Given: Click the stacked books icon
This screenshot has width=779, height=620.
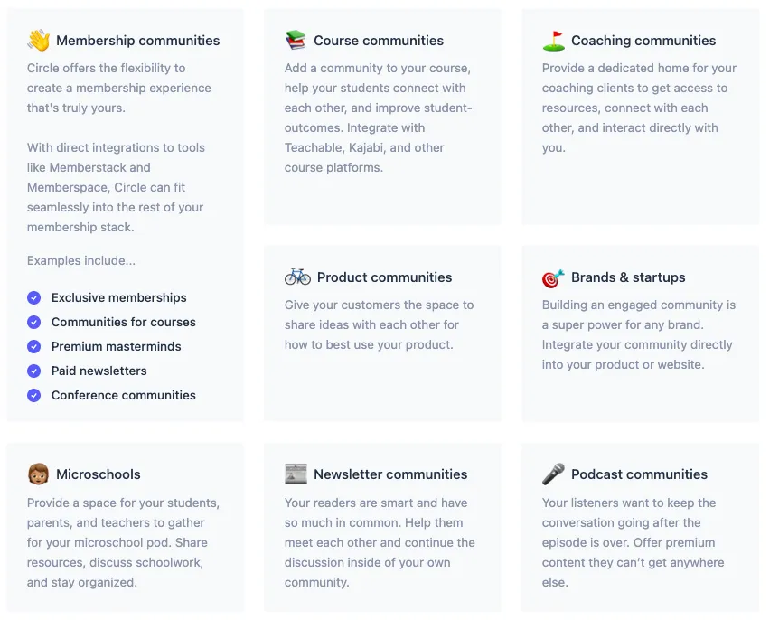Looking at the screenshot, I should click(x=296, y=41).
